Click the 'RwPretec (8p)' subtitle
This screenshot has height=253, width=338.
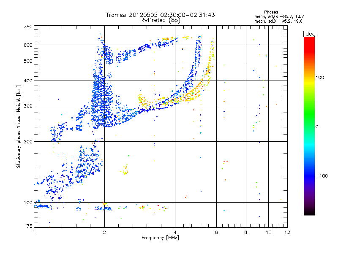tap(160, 20)
